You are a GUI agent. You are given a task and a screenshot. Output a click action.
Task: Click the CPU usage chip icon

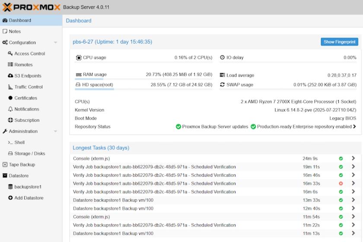pyautogui.click(x=79, y=57)
